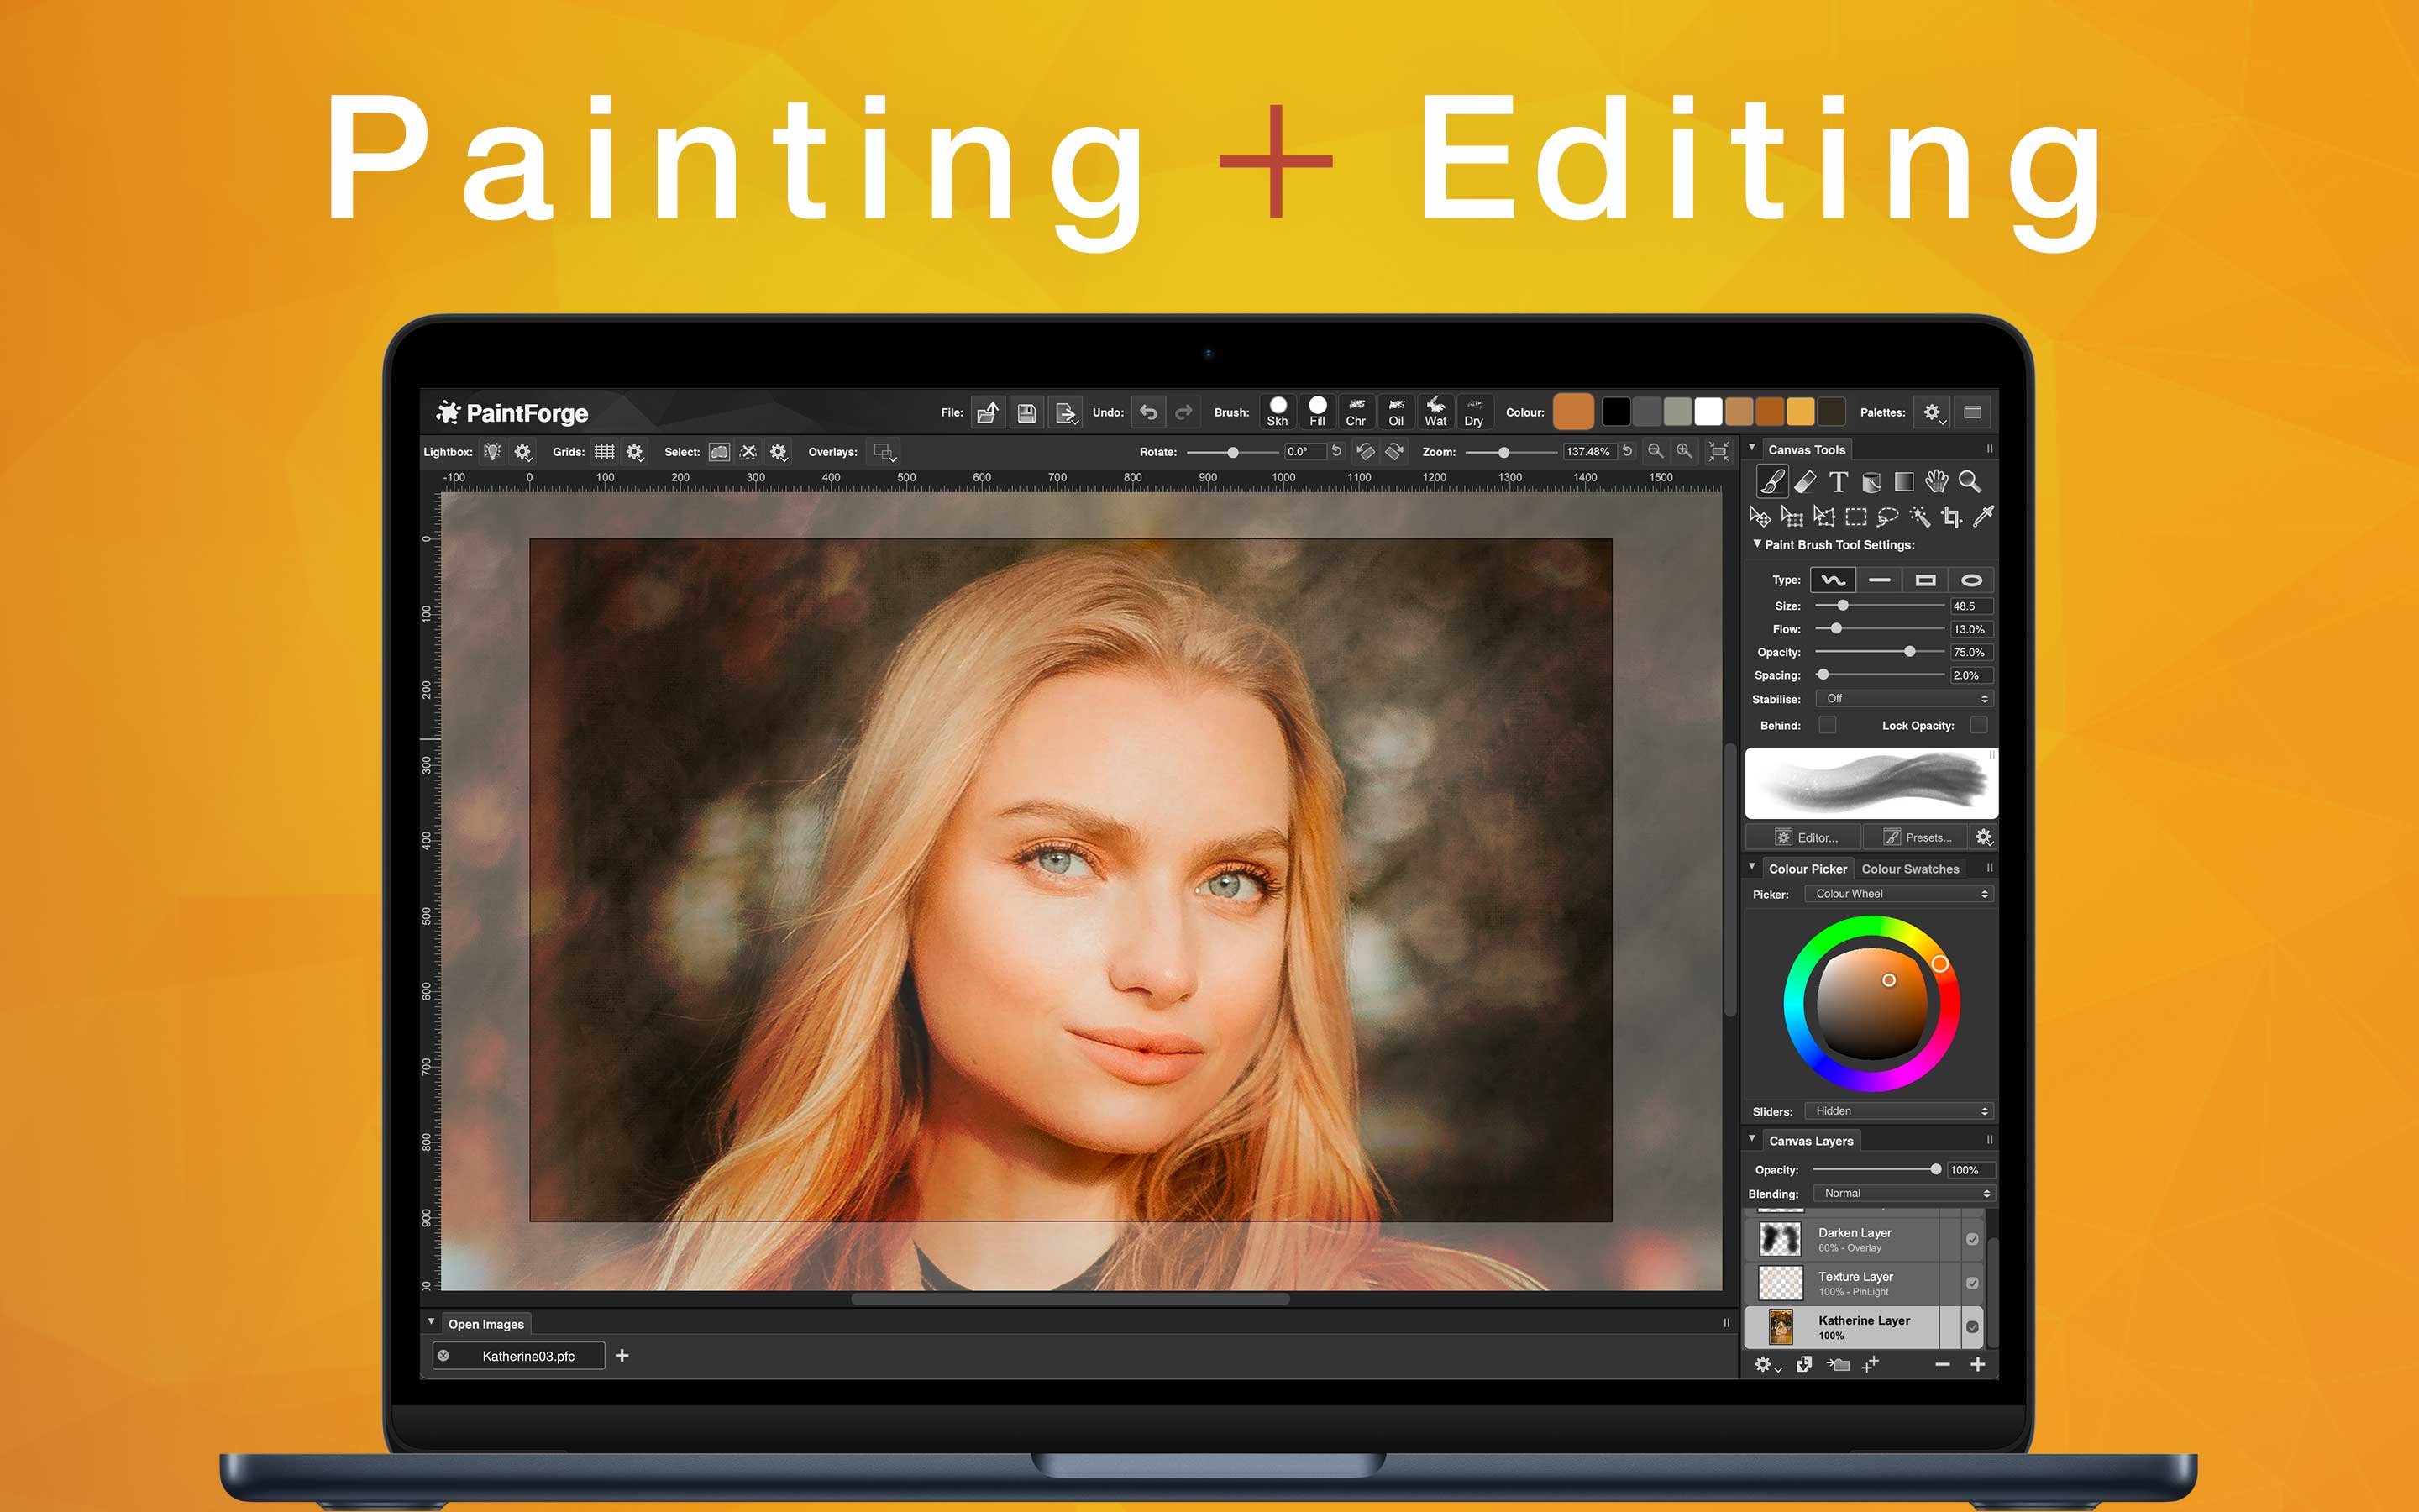Tick the Lock Opacity checkbox
The image size is (2419, 1512).
[1978, 725]
